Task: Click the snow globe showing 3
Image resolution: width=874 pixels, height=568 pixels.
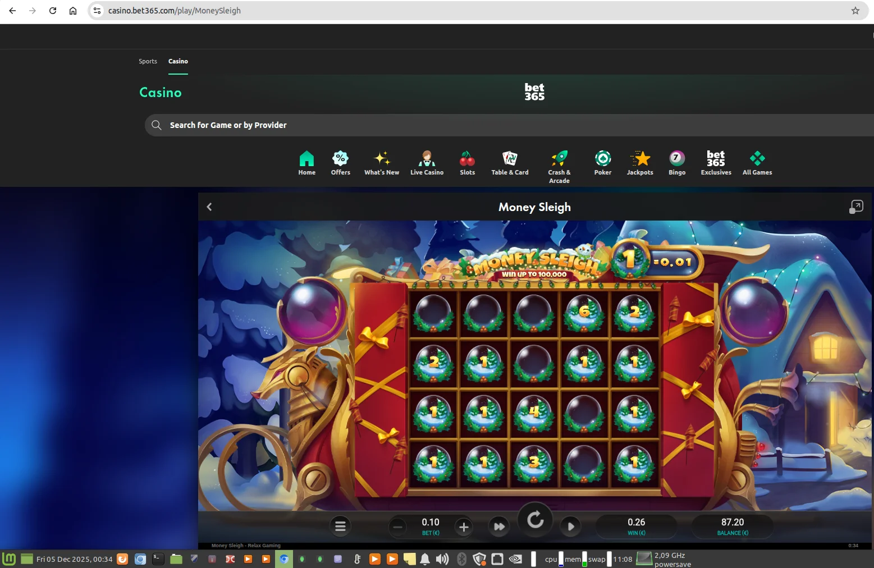Action: point(534,464)
